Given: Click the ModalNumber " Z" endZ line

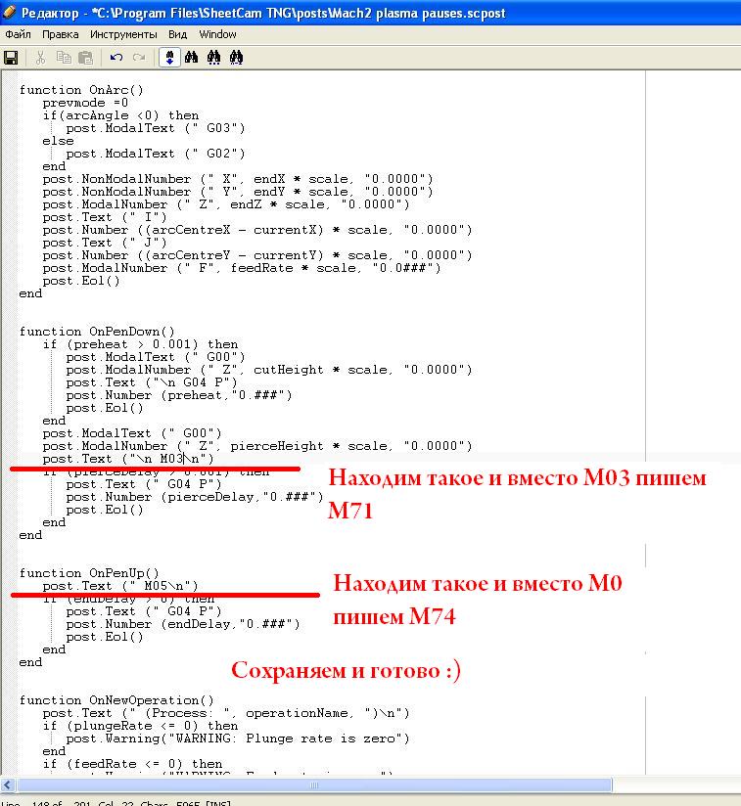Looking at the screenshot, I should point(226,204).
